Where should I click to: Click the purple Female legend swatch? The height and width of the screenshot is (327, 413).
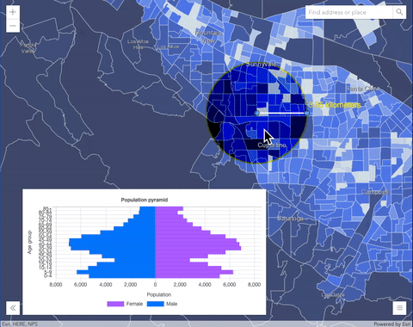115,304
